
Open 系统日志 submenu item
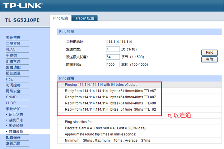tap(16, 120)
